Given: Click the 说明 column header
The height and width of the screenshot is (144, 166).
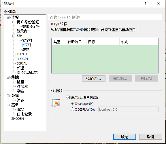Looking at the screenshot, I should pyautogui.click(x=139, y=42).
